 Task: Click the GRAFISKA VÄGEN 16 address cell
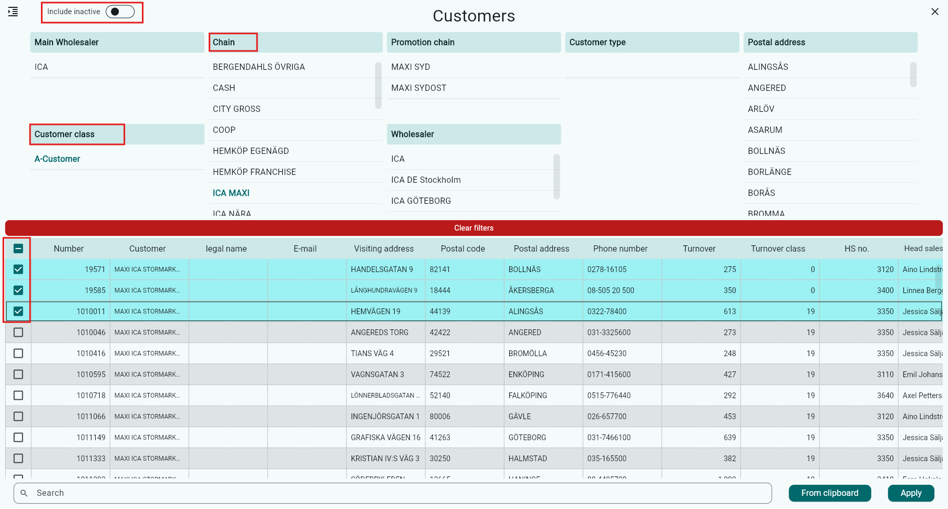386,438
